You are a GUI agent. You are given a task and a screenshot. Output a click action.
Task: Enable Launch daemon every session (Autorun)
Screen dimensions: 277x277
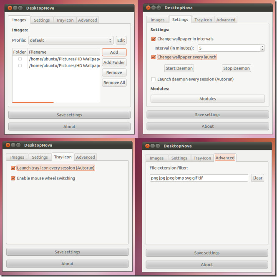(154, 79)
